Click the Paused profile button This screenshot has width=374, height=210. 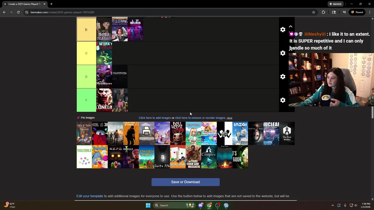tap(357, 12)
